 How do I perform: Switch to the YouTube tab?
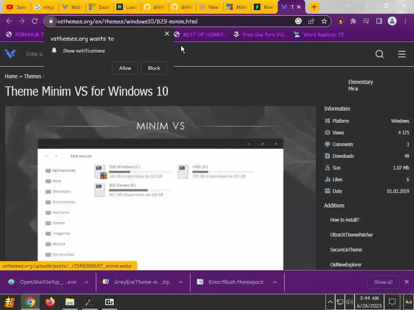(x=17, y=7)
